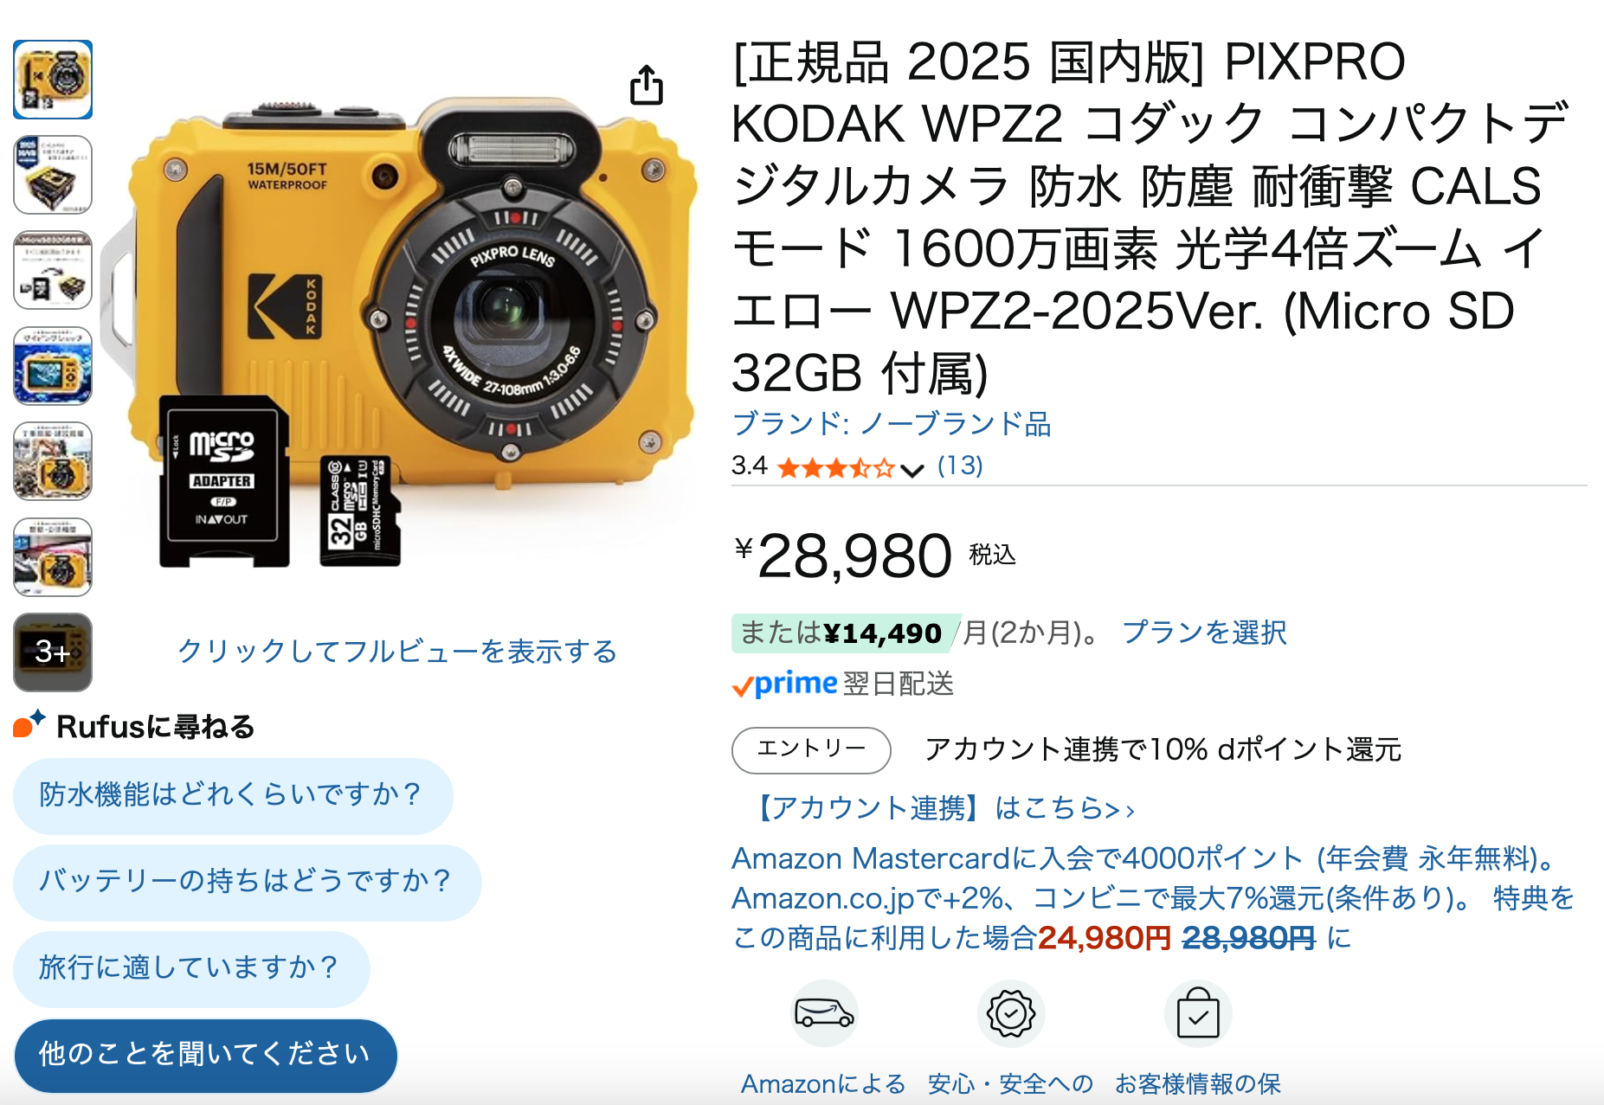Image resolution: width=1604 pixels, height=1105 pixels.
Task: Click the star rating icons
Action: pos(835,468)
